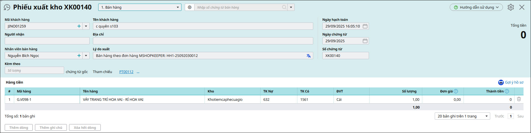The width and height of the screenshot is (531, 133).
Task: Open calendar for Ngày hạch toán
Action: click(365, 26)
